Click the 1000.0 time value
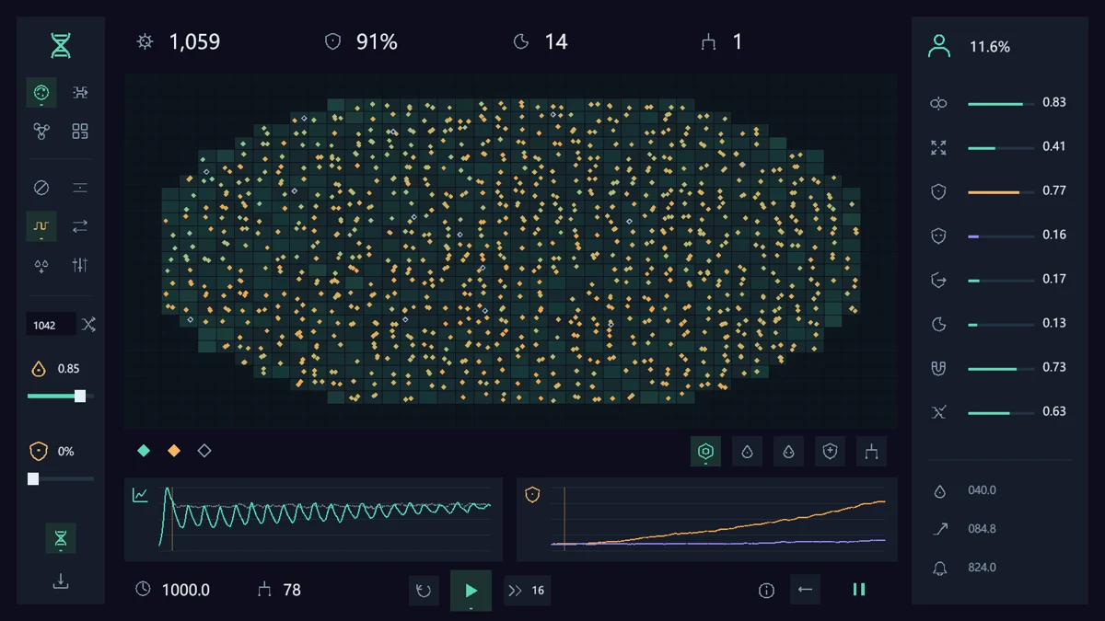 point(186,590)
